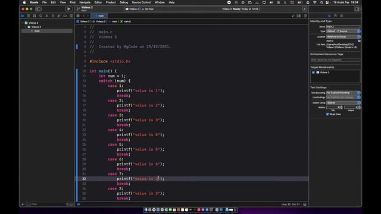The height and width of the screenshot is (214, 381).
Task: Open the File menu
Action: (44, 2)
